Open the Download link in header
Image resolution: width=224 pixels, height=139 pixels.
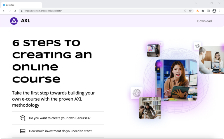tap(204, 21)
